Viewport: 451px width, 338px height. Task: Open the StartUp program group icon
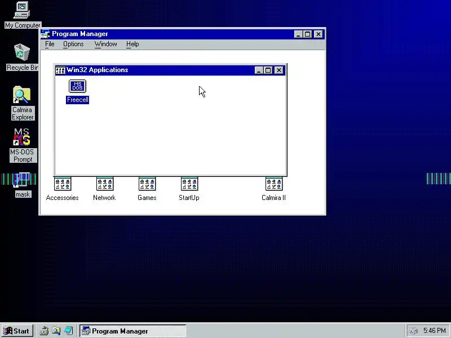tap(189, 184)
